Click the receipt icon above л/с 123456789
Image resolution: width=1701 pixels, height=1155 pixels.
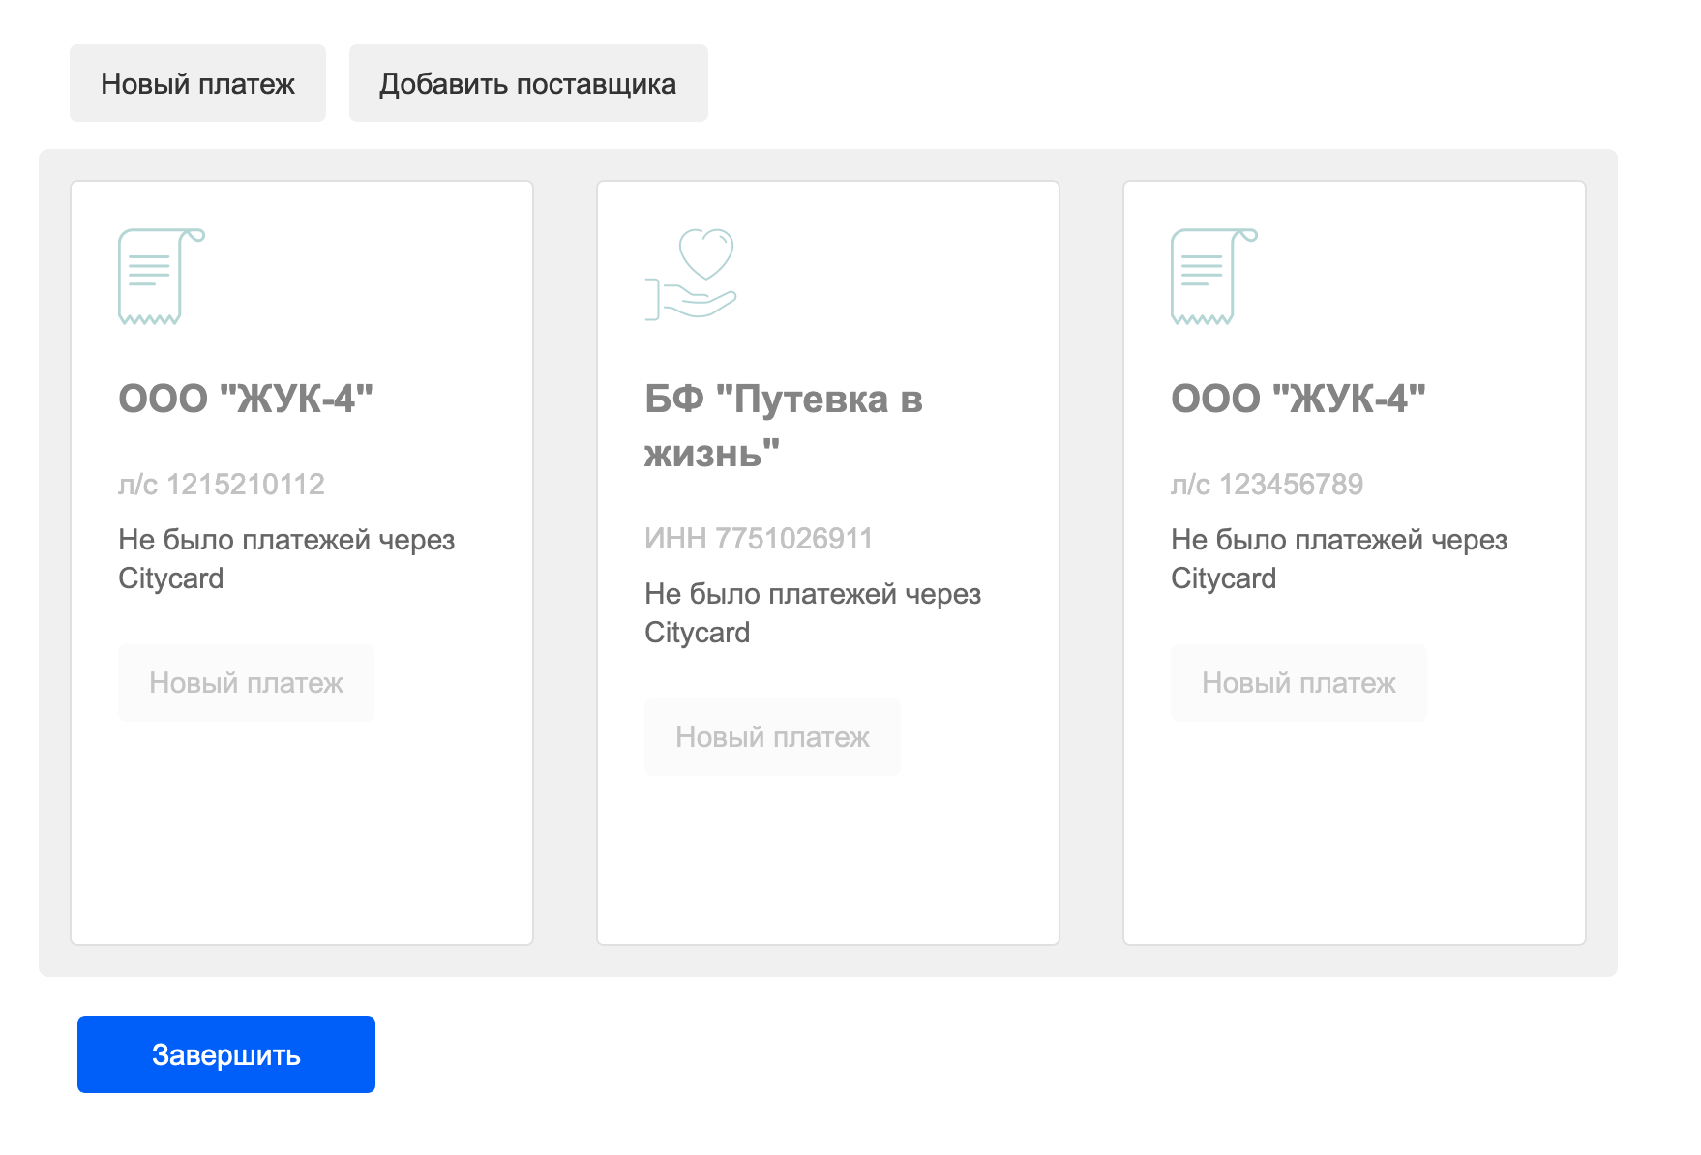tap(1214, 277)
